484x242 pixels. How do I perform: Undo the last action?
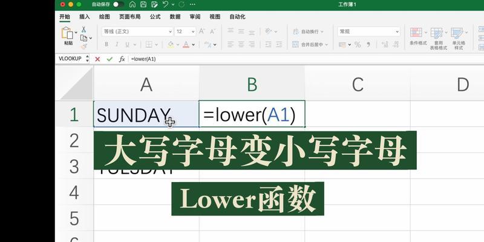(166, 4)
